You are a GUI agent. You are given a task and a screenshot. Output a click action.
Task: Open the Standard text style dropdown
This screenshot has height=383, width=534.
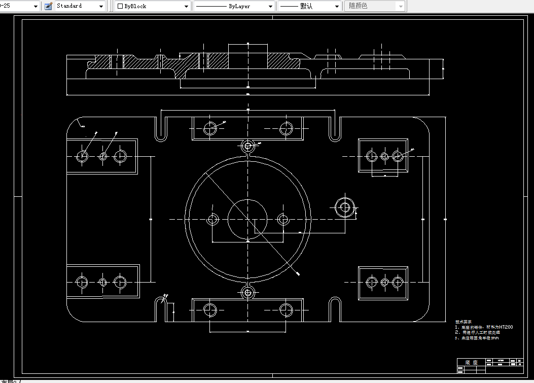coord(80,6)
